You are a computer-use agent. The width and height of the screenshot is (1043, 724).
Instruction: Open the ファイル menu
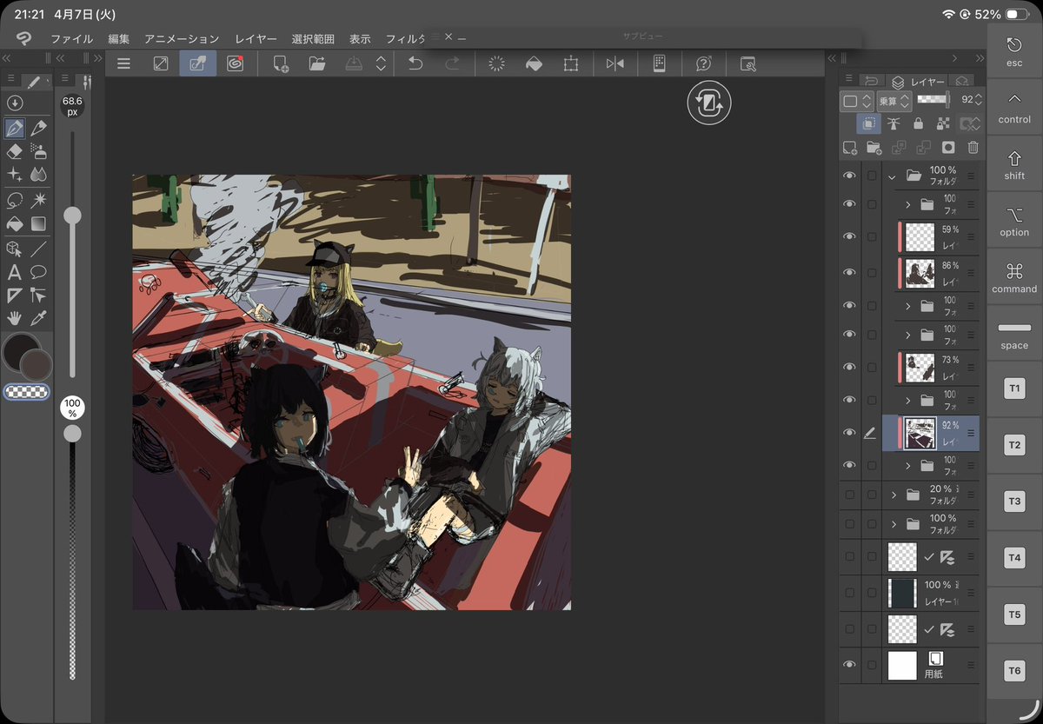pos(72,39)
